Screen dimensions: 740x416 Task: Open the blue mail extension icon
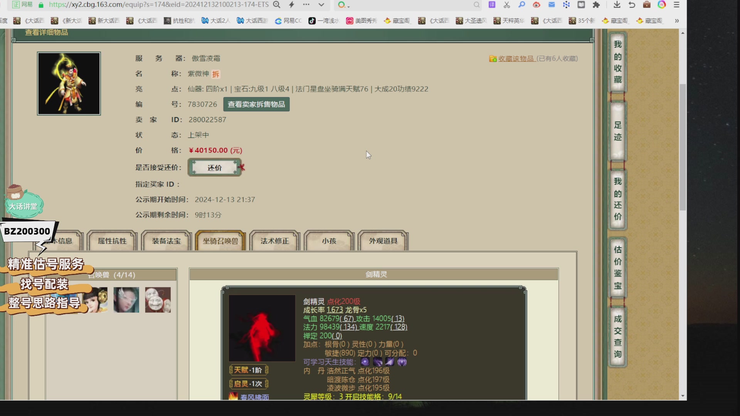click(552, 5)
